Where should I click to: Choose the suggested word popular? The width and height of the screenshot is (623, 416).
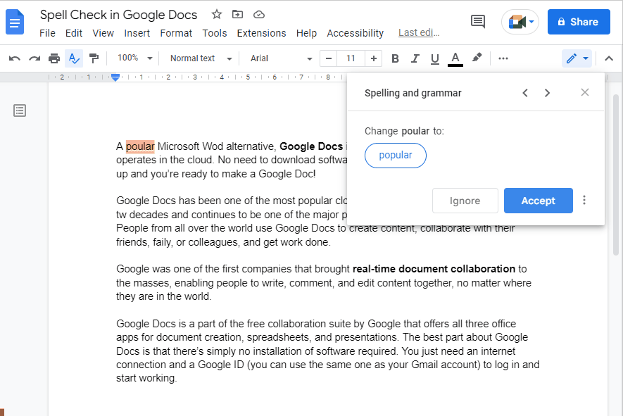point(396,156)
